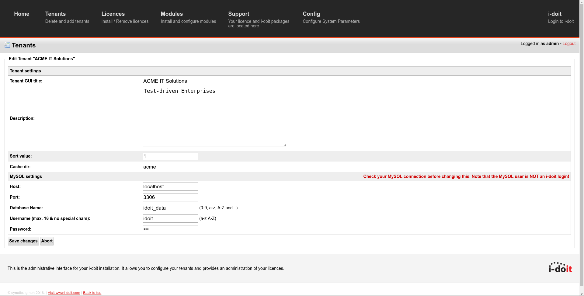This screenshot has height=296, width=584.
Task: Click the "(a-z A-Z)" username hint
Action: pos(208,218)
